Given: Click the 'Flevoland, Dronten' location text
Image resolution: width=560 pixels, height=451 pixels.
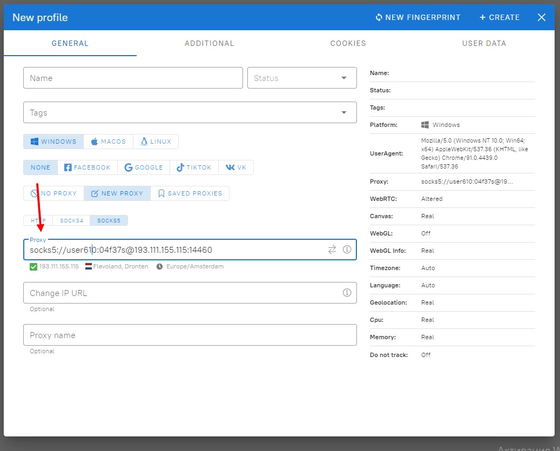Looking at the screenshot, I should (x=121, y=266).
